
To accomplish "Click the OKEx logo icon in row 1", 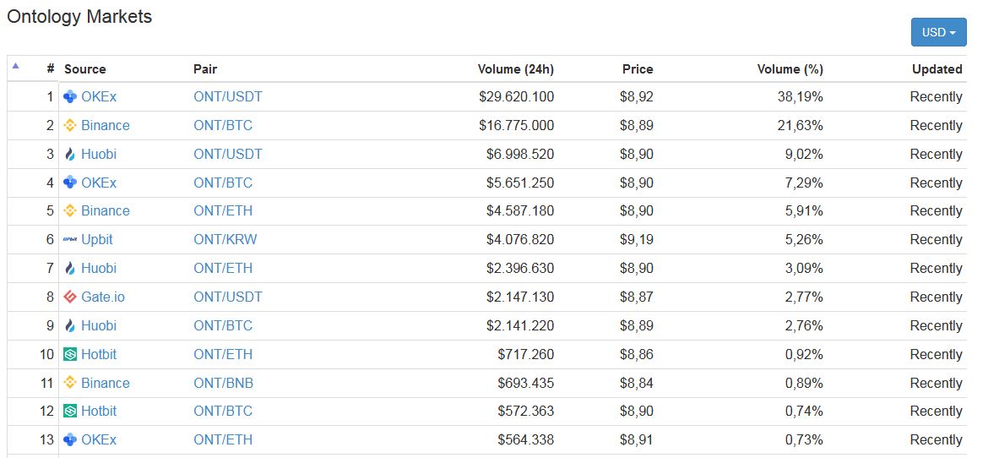I will [x=71, y=97].
